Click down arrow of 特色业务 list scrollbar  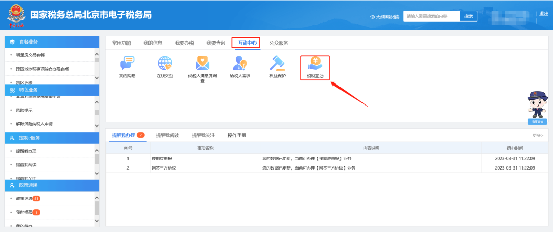(97, 125)
